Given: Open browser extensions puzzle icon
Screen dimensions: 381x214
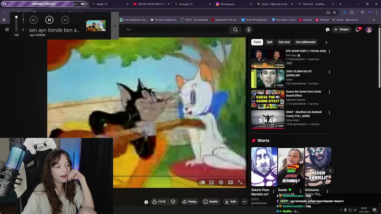Looking at the screenshot, I should (x=352, y=12).
